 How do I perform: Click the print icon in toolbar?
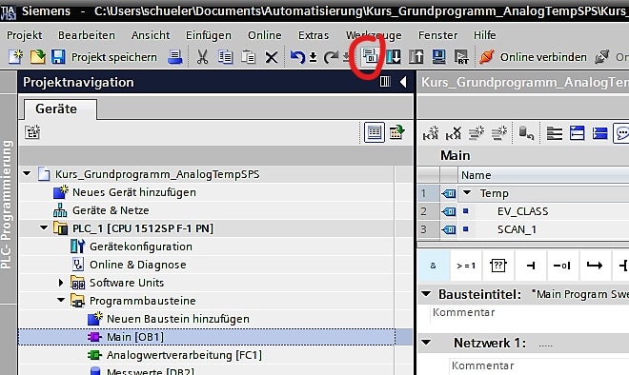[175, 57]
